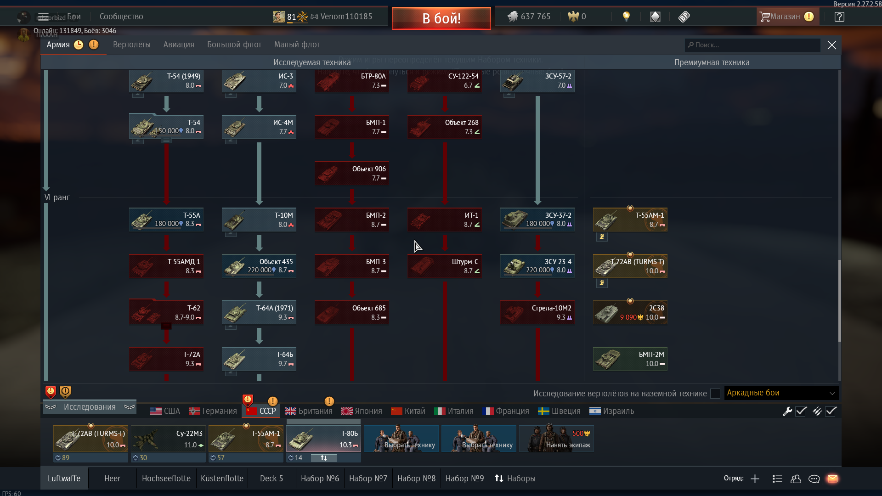This screenshot has width=882, height=496.
Task: Open the Наборы presets list
Action: pyautogui.click(x=515, y=479)
